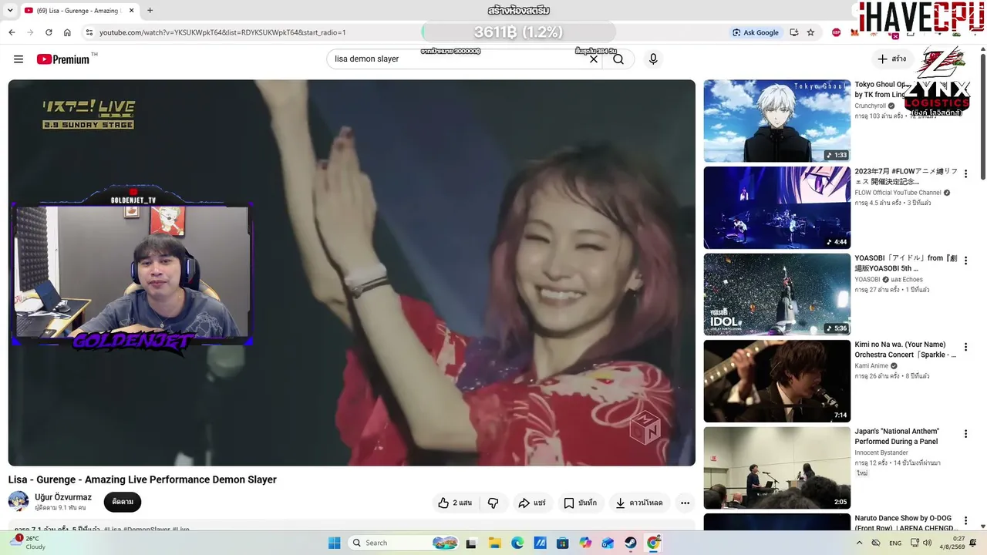The width and height of the screenshot is (987, 555).
Task: Open options for the FLOW anime video
Action: pyautogui.click(x=965, y=173)
